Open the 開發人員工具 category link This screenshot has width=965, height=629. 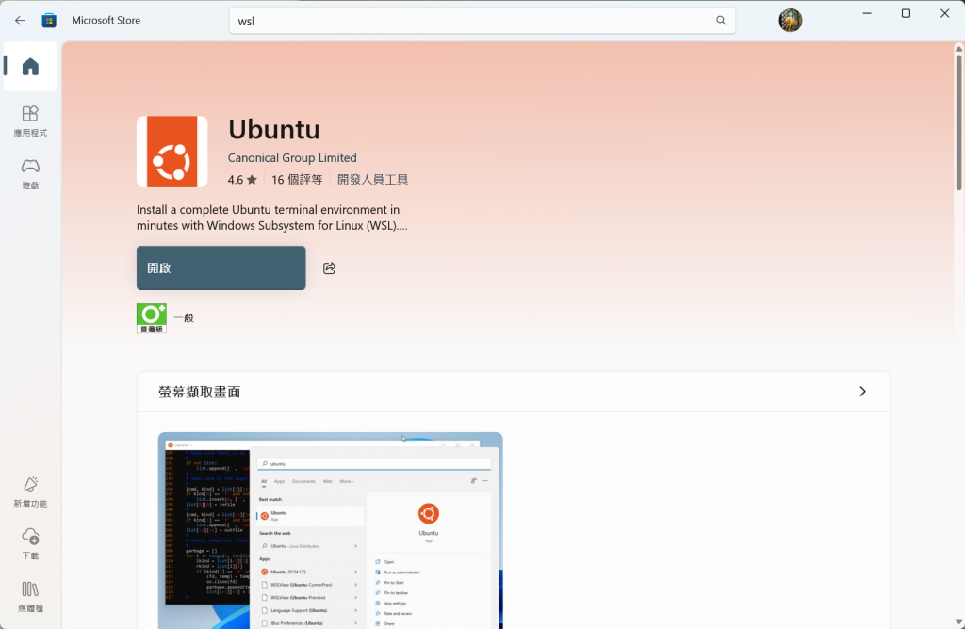pyautogui.click(x=372, y=180)
